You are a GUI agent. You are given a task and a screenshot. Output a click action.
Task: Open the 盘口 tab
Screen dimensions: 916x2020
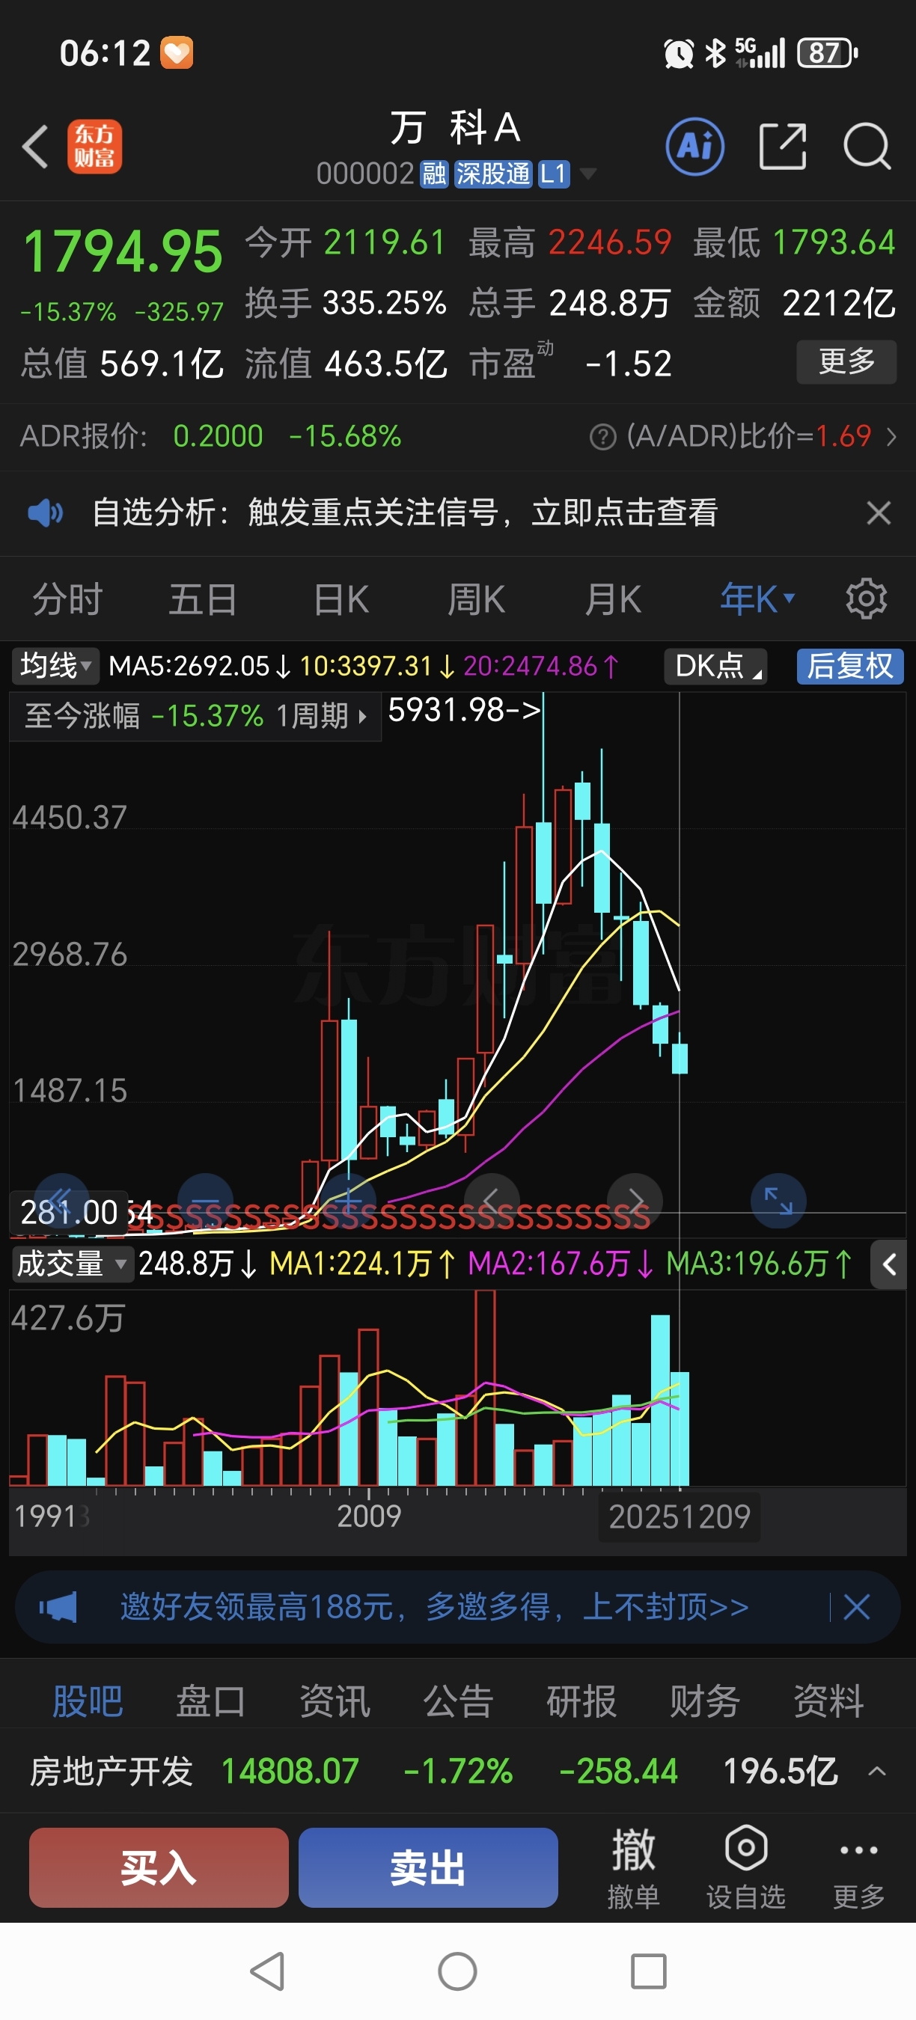coord(210,1701)
